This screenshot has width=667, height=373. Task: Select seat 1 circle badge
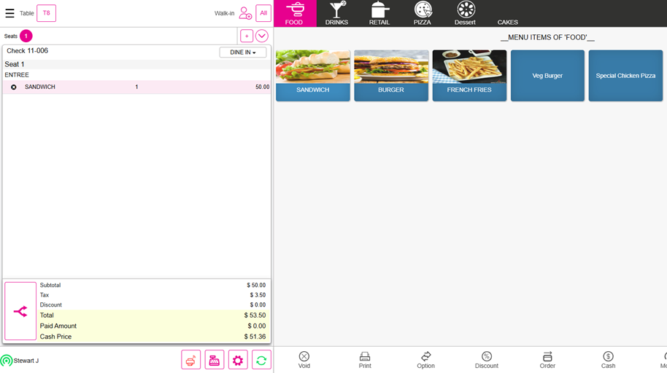[26, 36]
